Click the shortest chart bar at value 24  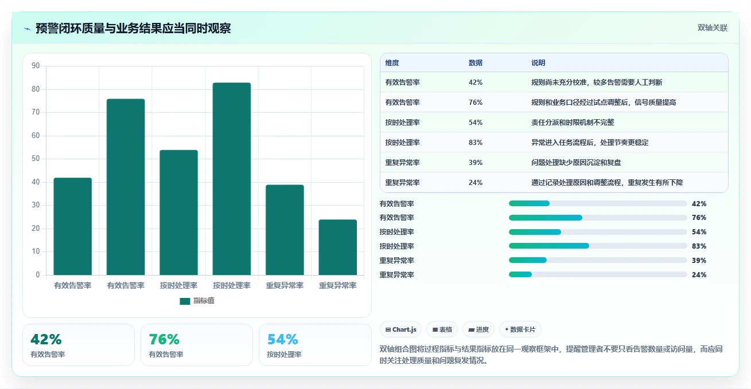(x=337, y=247)
